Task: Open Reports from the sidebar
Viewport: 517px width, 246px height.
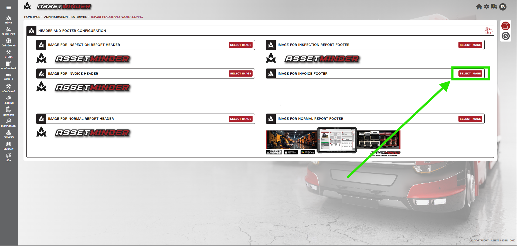Action: point(9,111)
